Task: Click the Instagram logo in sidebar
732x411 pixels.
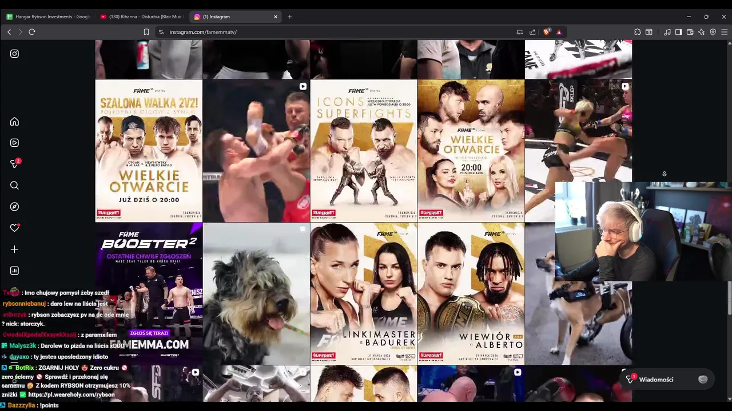Action: pos(14,54)
